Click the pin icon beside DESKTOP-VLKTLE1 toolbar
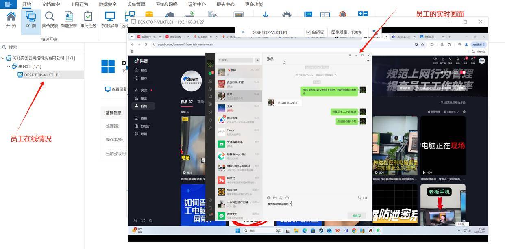 [242, 32]
